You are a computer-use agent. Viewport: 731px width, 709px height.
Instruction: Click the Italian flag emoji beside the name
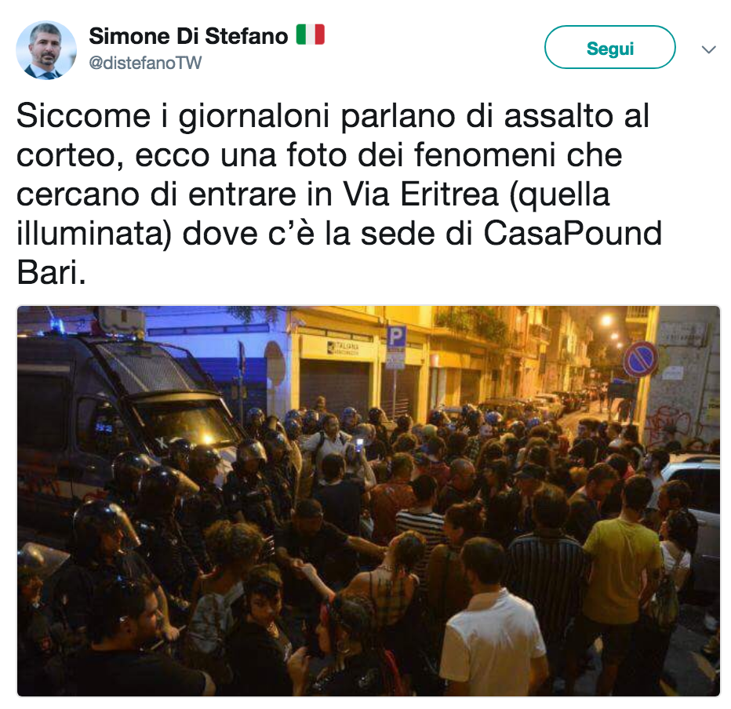point(310,35)
